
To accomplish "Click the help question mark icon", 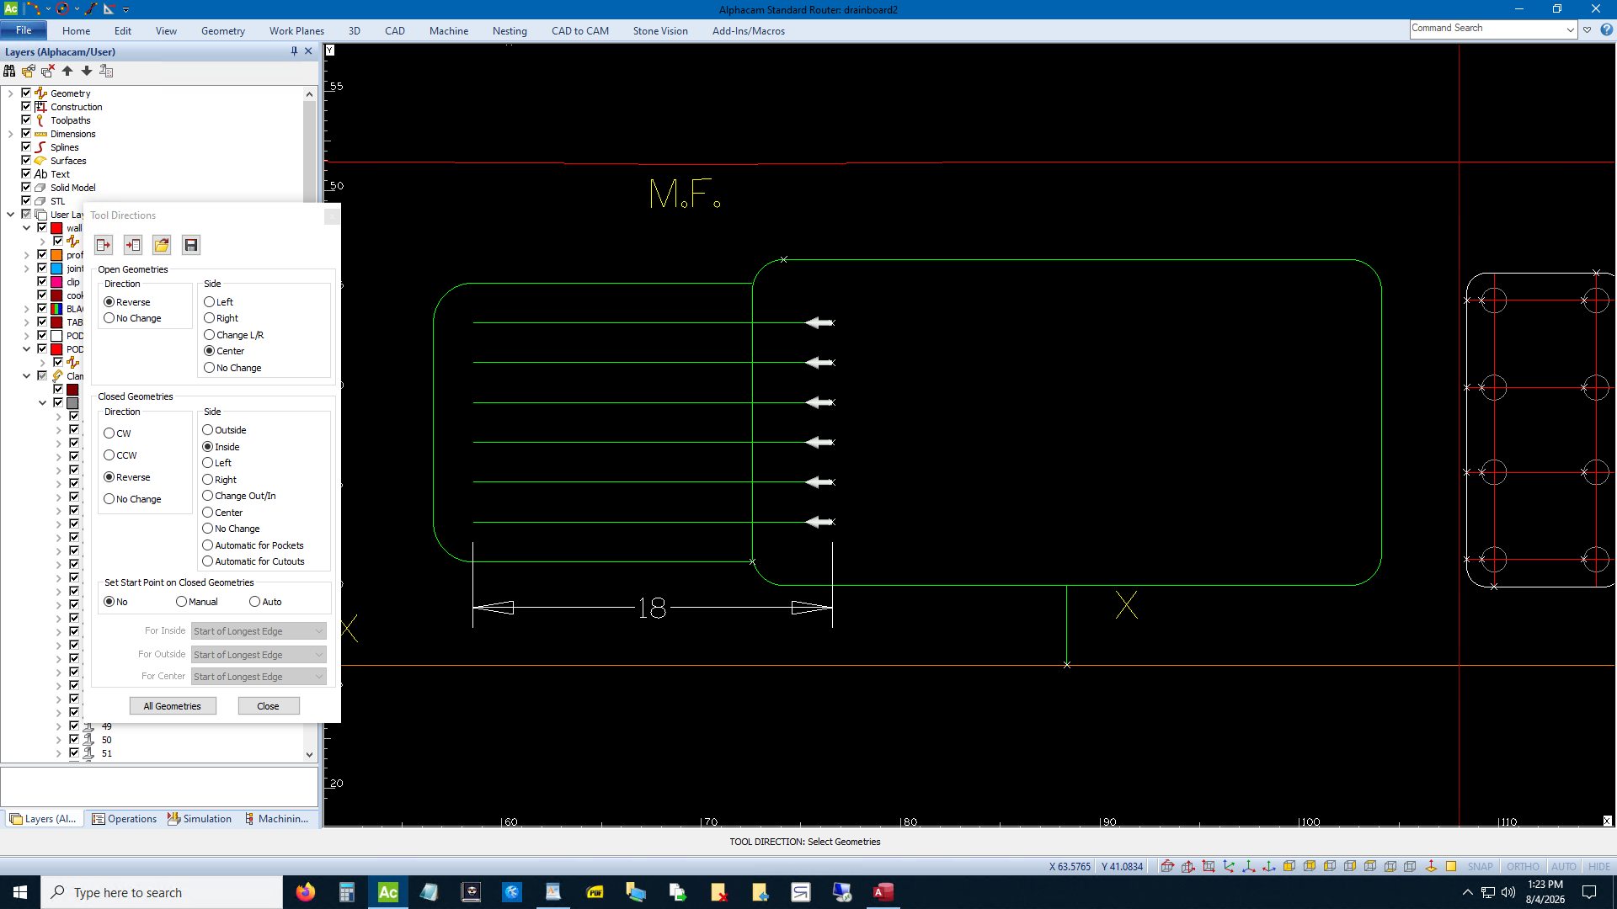I will click(1606, 29).
